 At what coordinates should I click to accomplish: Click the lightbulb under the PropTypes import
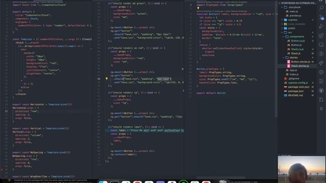[x=198, y=8]
